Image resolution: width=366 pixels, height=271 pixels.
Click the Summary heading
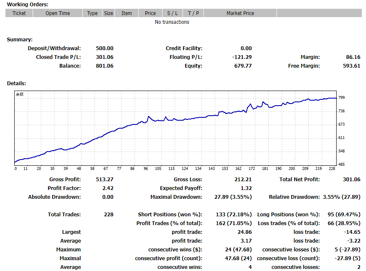[x=20, y=40]
